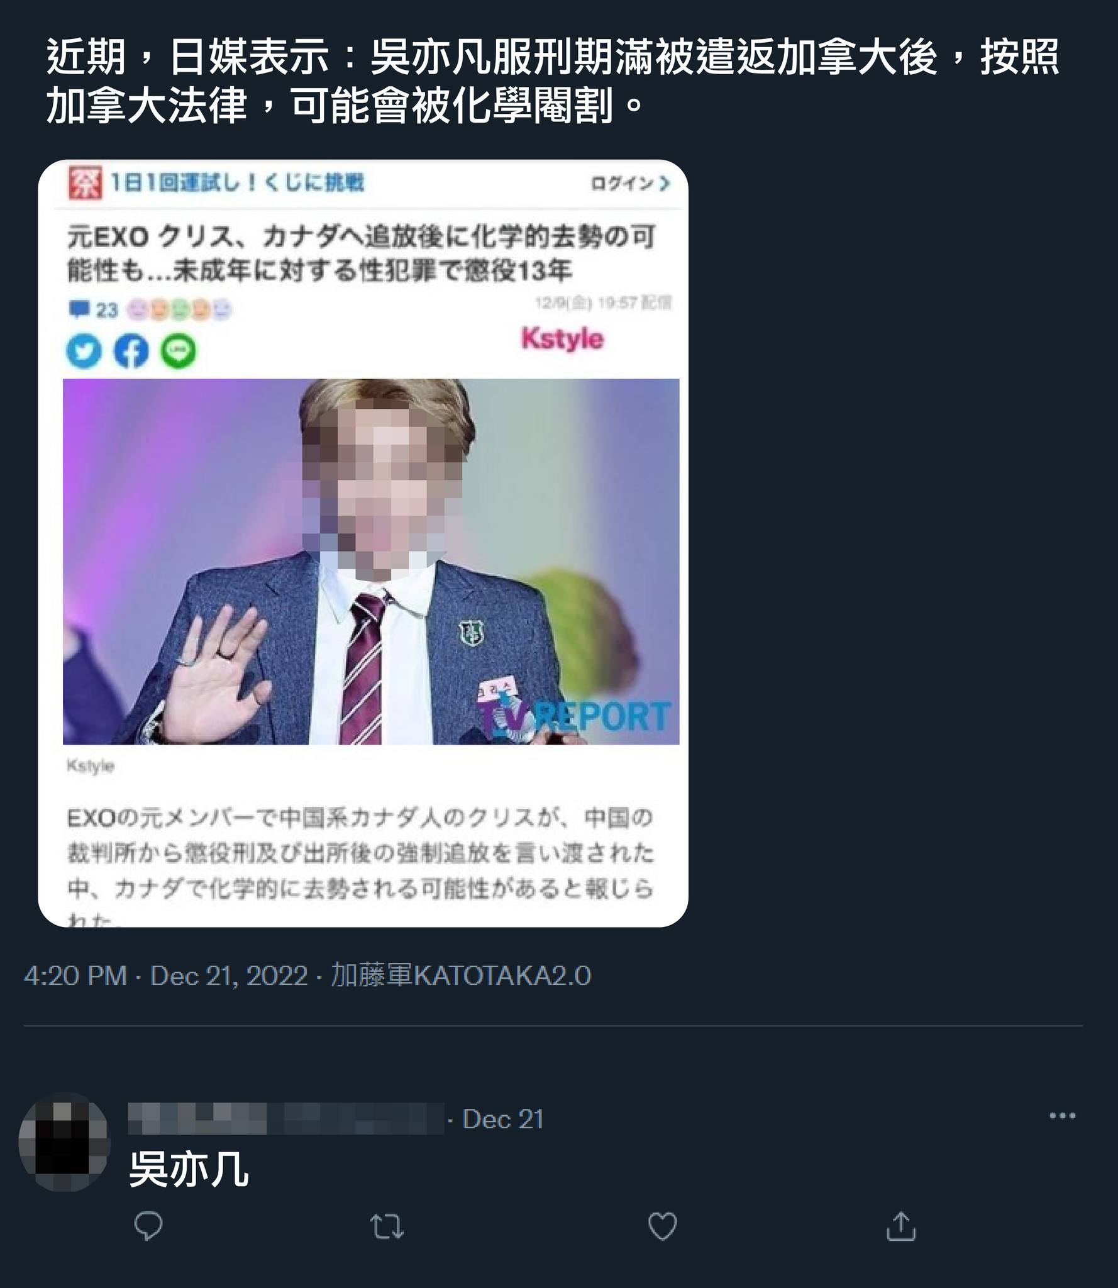Open the three-dot more options menu
This screenshot has width=1118, height=1288.
[1063, 1116]
